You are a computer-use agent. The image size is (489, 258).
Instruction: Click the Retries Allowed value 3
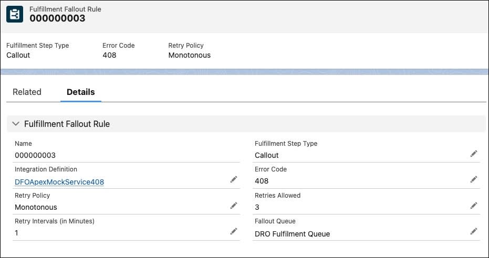pos(257,207)
